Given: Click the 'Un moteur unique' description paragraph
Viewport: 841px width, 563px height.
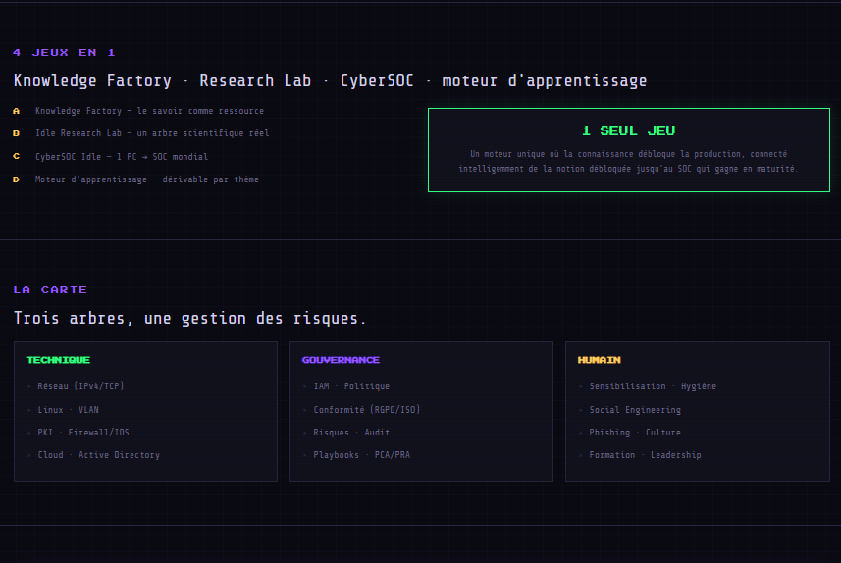Looking at the screenshot, I should pyautogui.click(x=629, y=162).
